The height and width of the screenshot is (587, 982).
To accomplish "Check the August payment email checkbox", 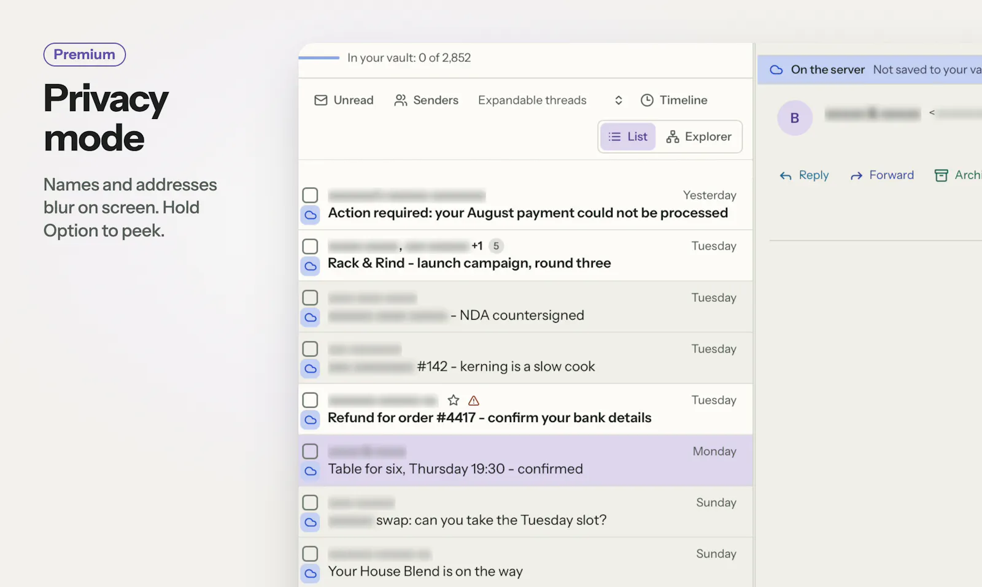I will (x=310, y=195).
